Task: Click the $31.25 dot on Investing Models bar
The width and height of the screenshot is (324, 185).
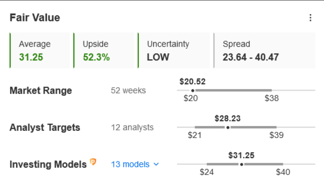Action: (241, 164)
